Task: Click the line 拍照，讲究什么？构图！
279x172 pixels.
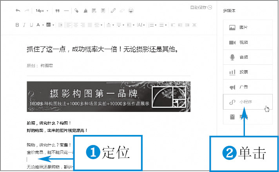Action: coord(49,123)
